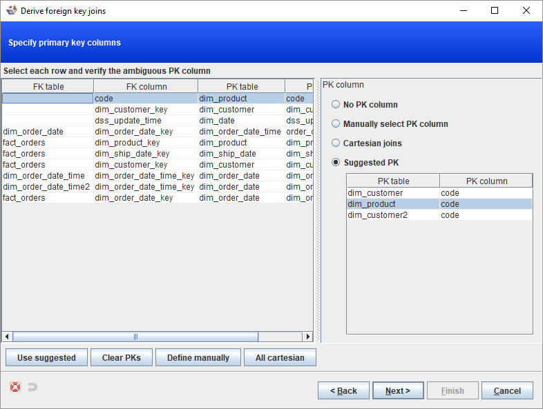
Task: Click the All cartesian button
Action: click(x=280, y=357)
